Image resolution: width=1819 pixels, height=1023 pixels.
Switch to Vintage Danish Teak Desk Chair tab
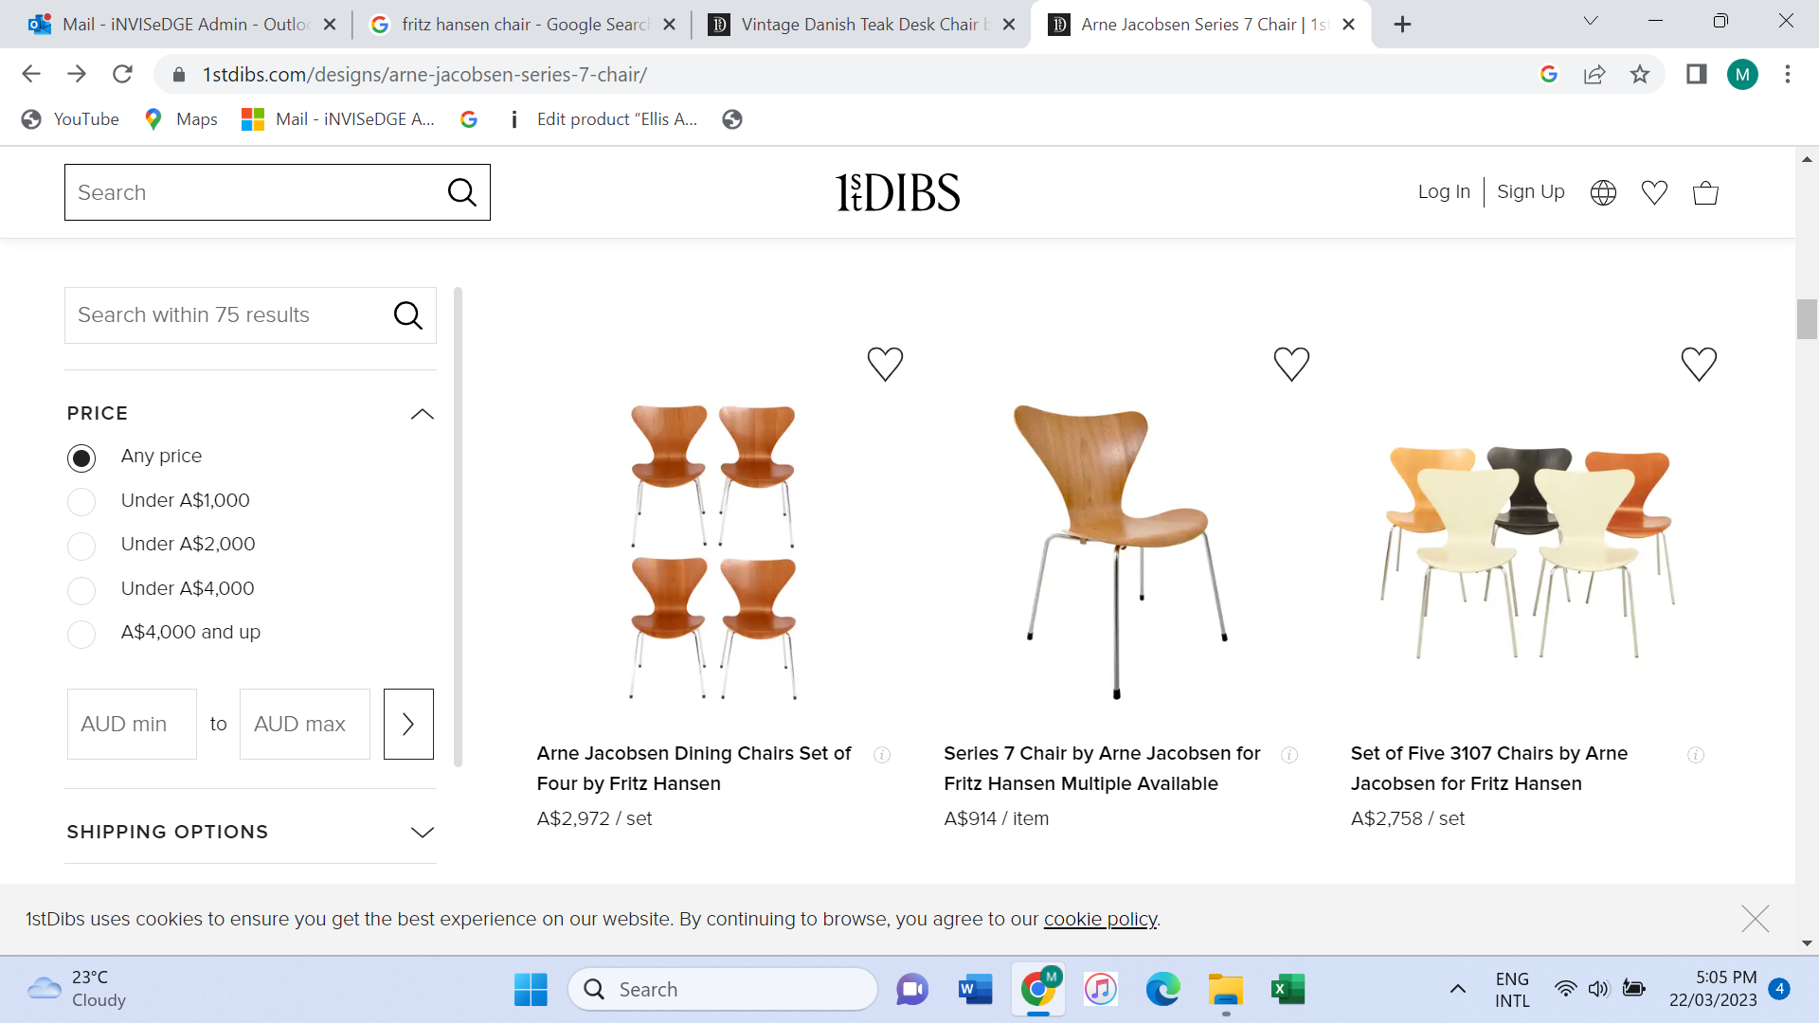[x=861, y=25]
